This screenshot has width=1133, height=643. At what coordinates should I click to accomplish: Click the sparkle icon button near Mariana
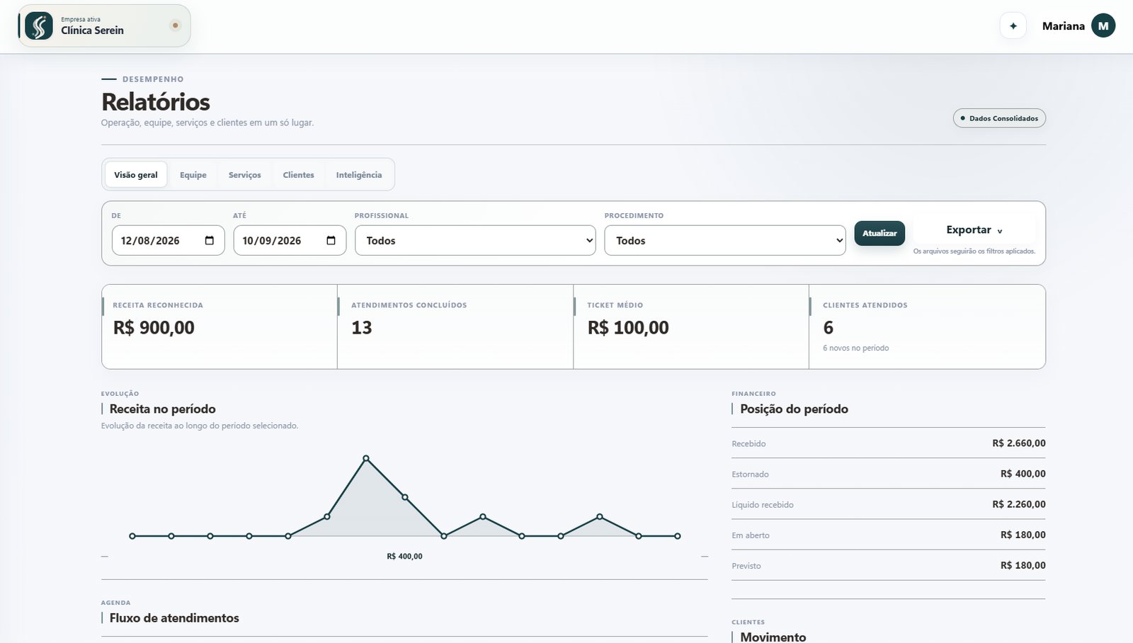click(x=1013, y=26)
